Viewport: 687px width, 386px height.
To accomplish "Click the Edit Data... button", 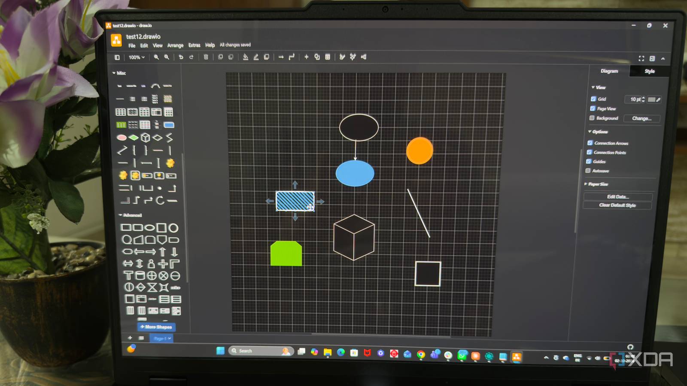I will tap(618, 197).
